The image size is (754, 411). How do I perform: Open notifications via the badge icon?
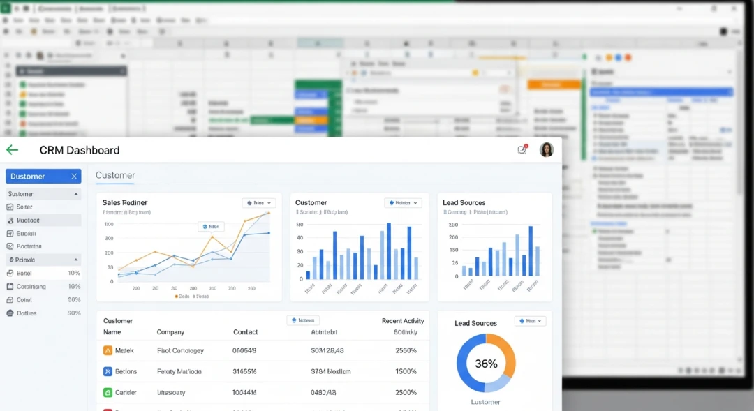coord(522,149)
